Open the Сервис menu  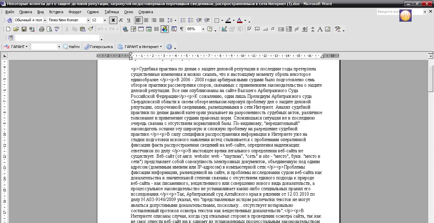pos(93,12)
